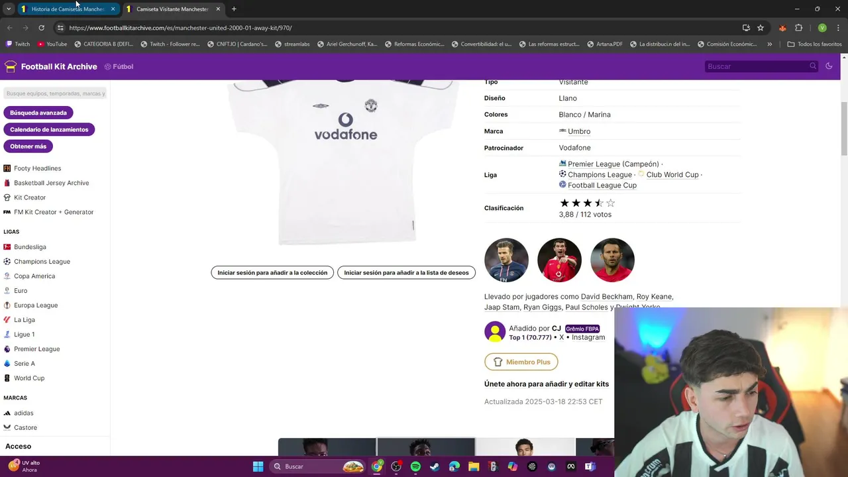Click the address bar URL
Image resolution: width=848 pixels, height=477 pixels.
click(x=180, y=28)
